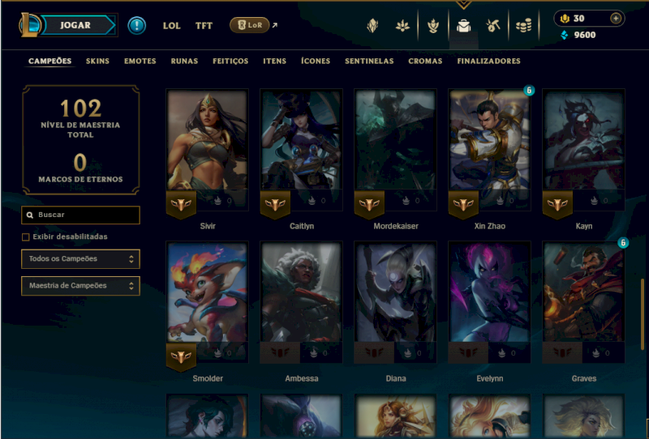Click the plus icon to buy RP

tap(616, 19)
